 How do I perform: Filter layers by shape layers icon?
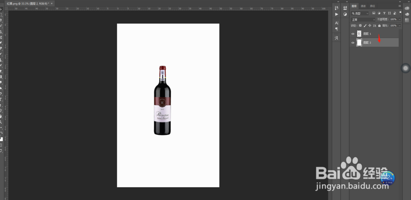point(389,13)
